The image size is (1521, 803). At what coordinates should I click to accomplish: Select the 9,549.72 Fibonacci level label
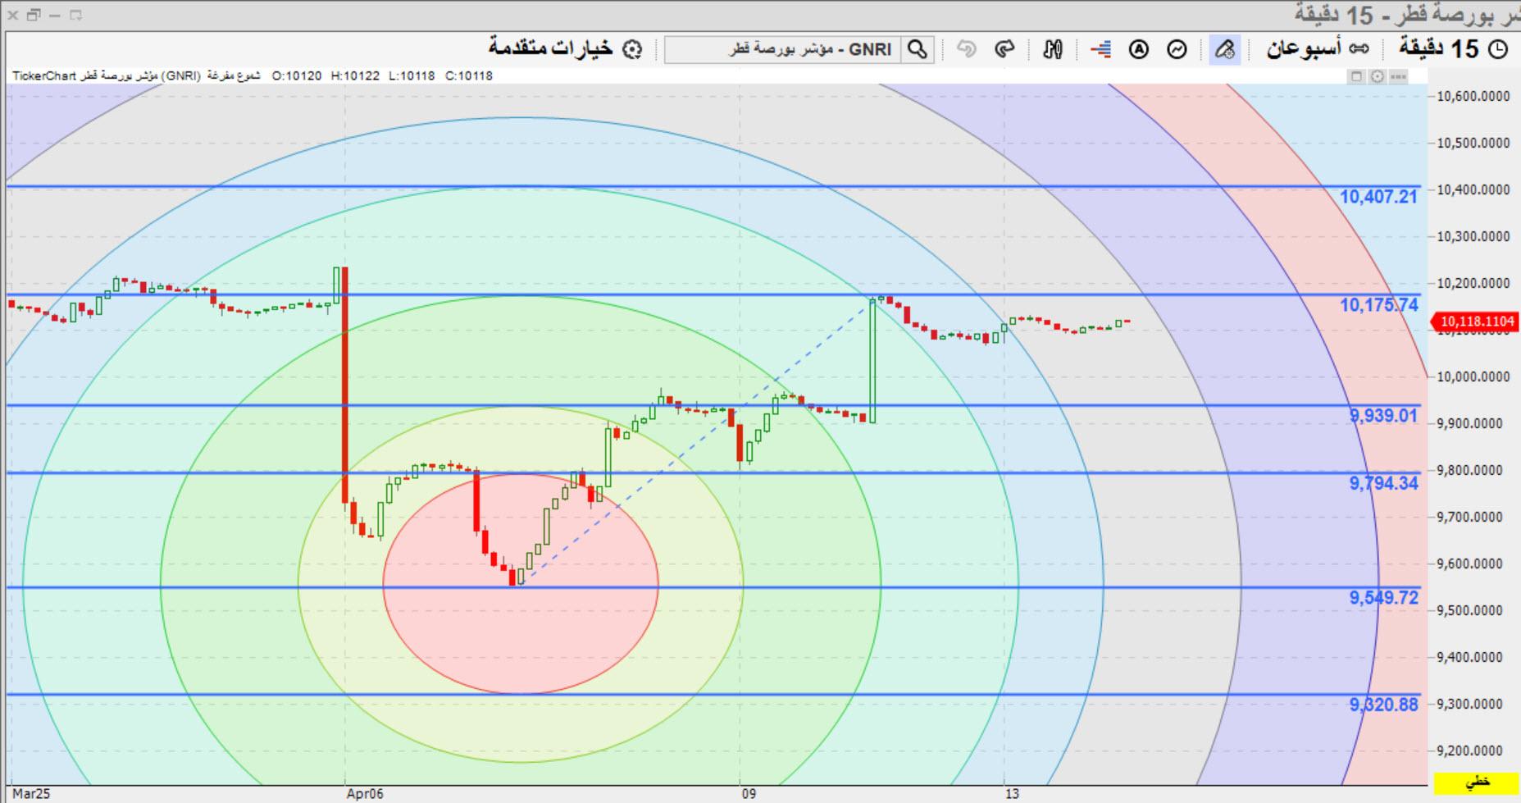coord(1383,598)
